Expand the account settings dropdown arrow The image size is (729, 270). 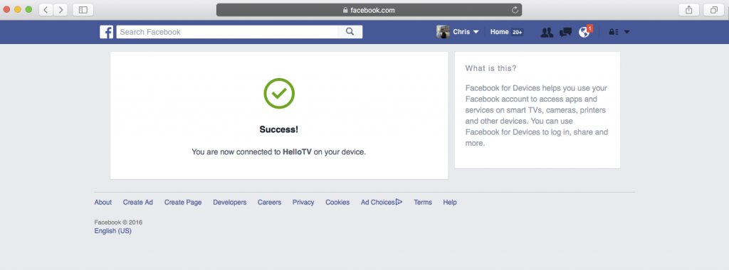click(626, 32)
